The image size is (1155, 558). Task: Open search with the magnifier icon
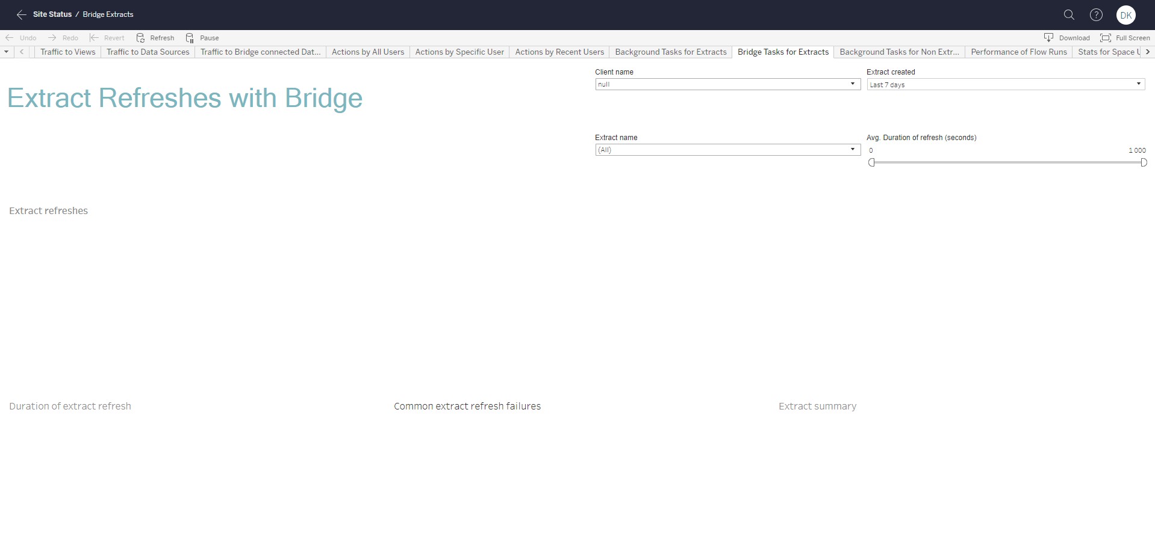click(x=1069, y=14)
